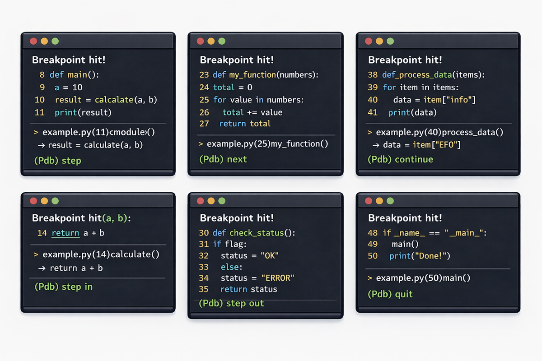The height and width of the screenshot is (361, 542).
Task: Click the "(Pdb) continue" prompt line
Action: click(x=400, y=159)
